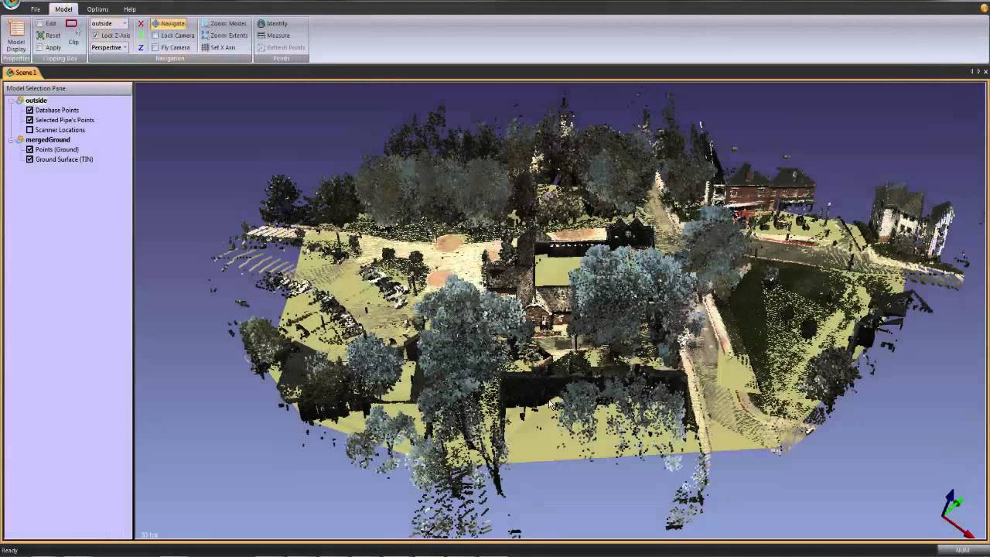
Task: Click the Database Points label
Action: 57,111
